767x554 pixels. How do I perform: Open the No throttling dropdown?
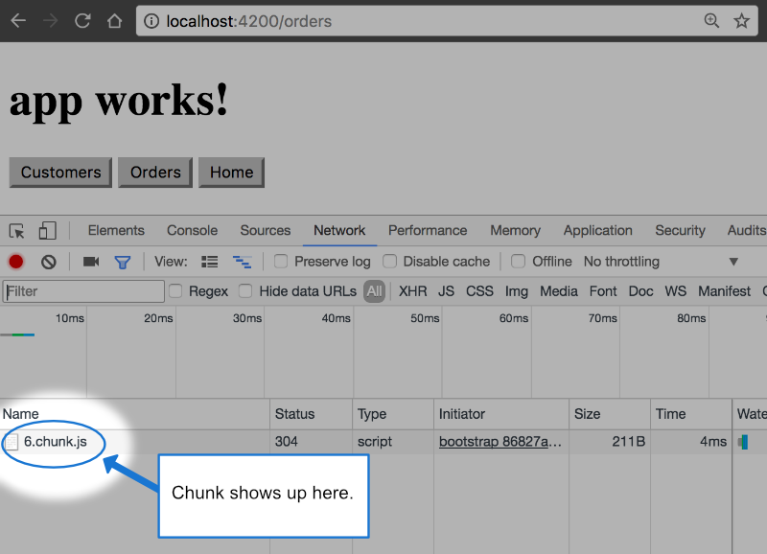tap(662, 262)
